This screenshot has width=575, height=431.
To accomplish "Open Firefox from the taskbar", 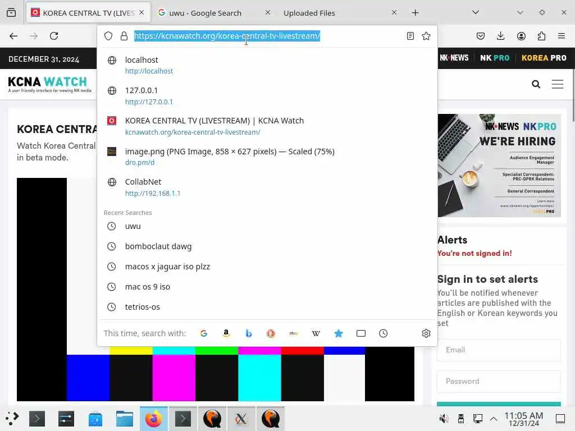I will (x=154, y=419).
